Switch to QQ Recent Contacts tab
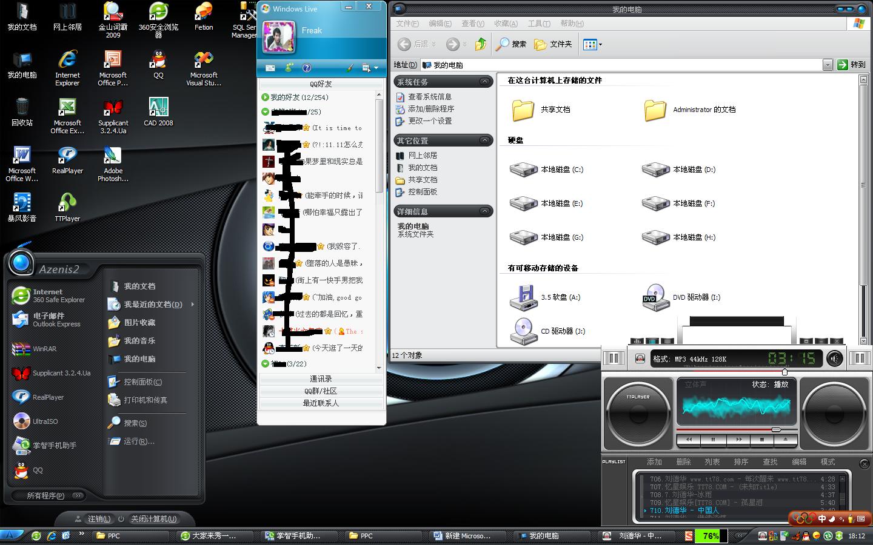Image resolution: width=873 pixels, height=545 pixels. coord(321,403)
